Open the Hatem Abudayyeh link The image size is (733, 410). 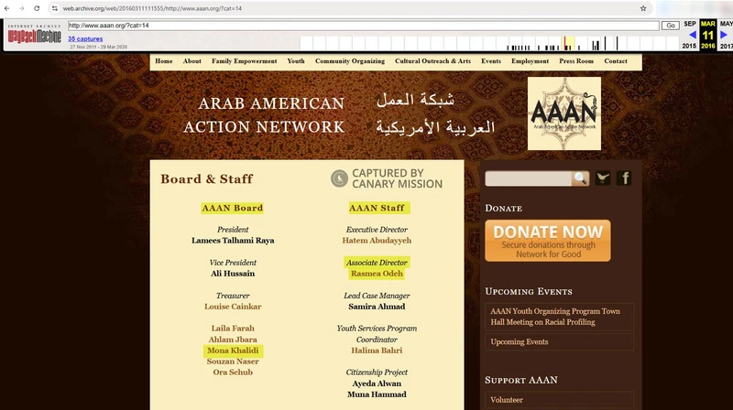click(x=377, y=241)
